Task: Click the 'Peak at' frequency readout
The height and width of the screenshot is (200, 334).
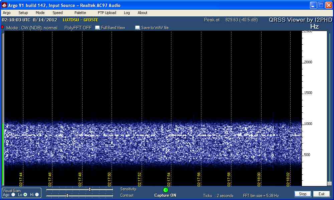Action: point(231,20)
